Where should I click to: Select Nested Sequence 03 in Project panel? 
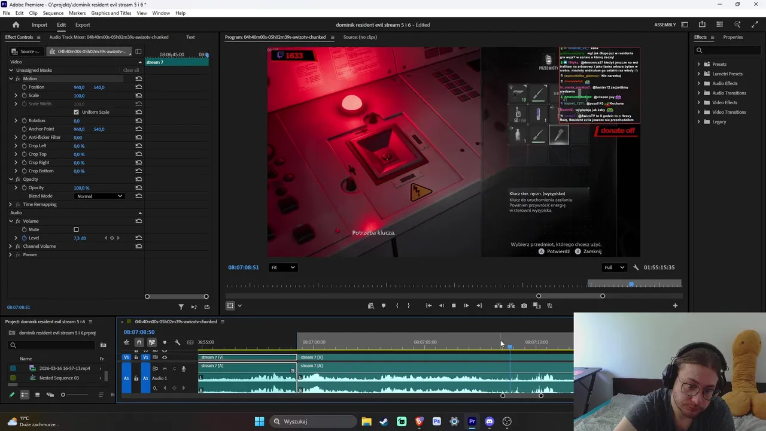coord(59,378)
